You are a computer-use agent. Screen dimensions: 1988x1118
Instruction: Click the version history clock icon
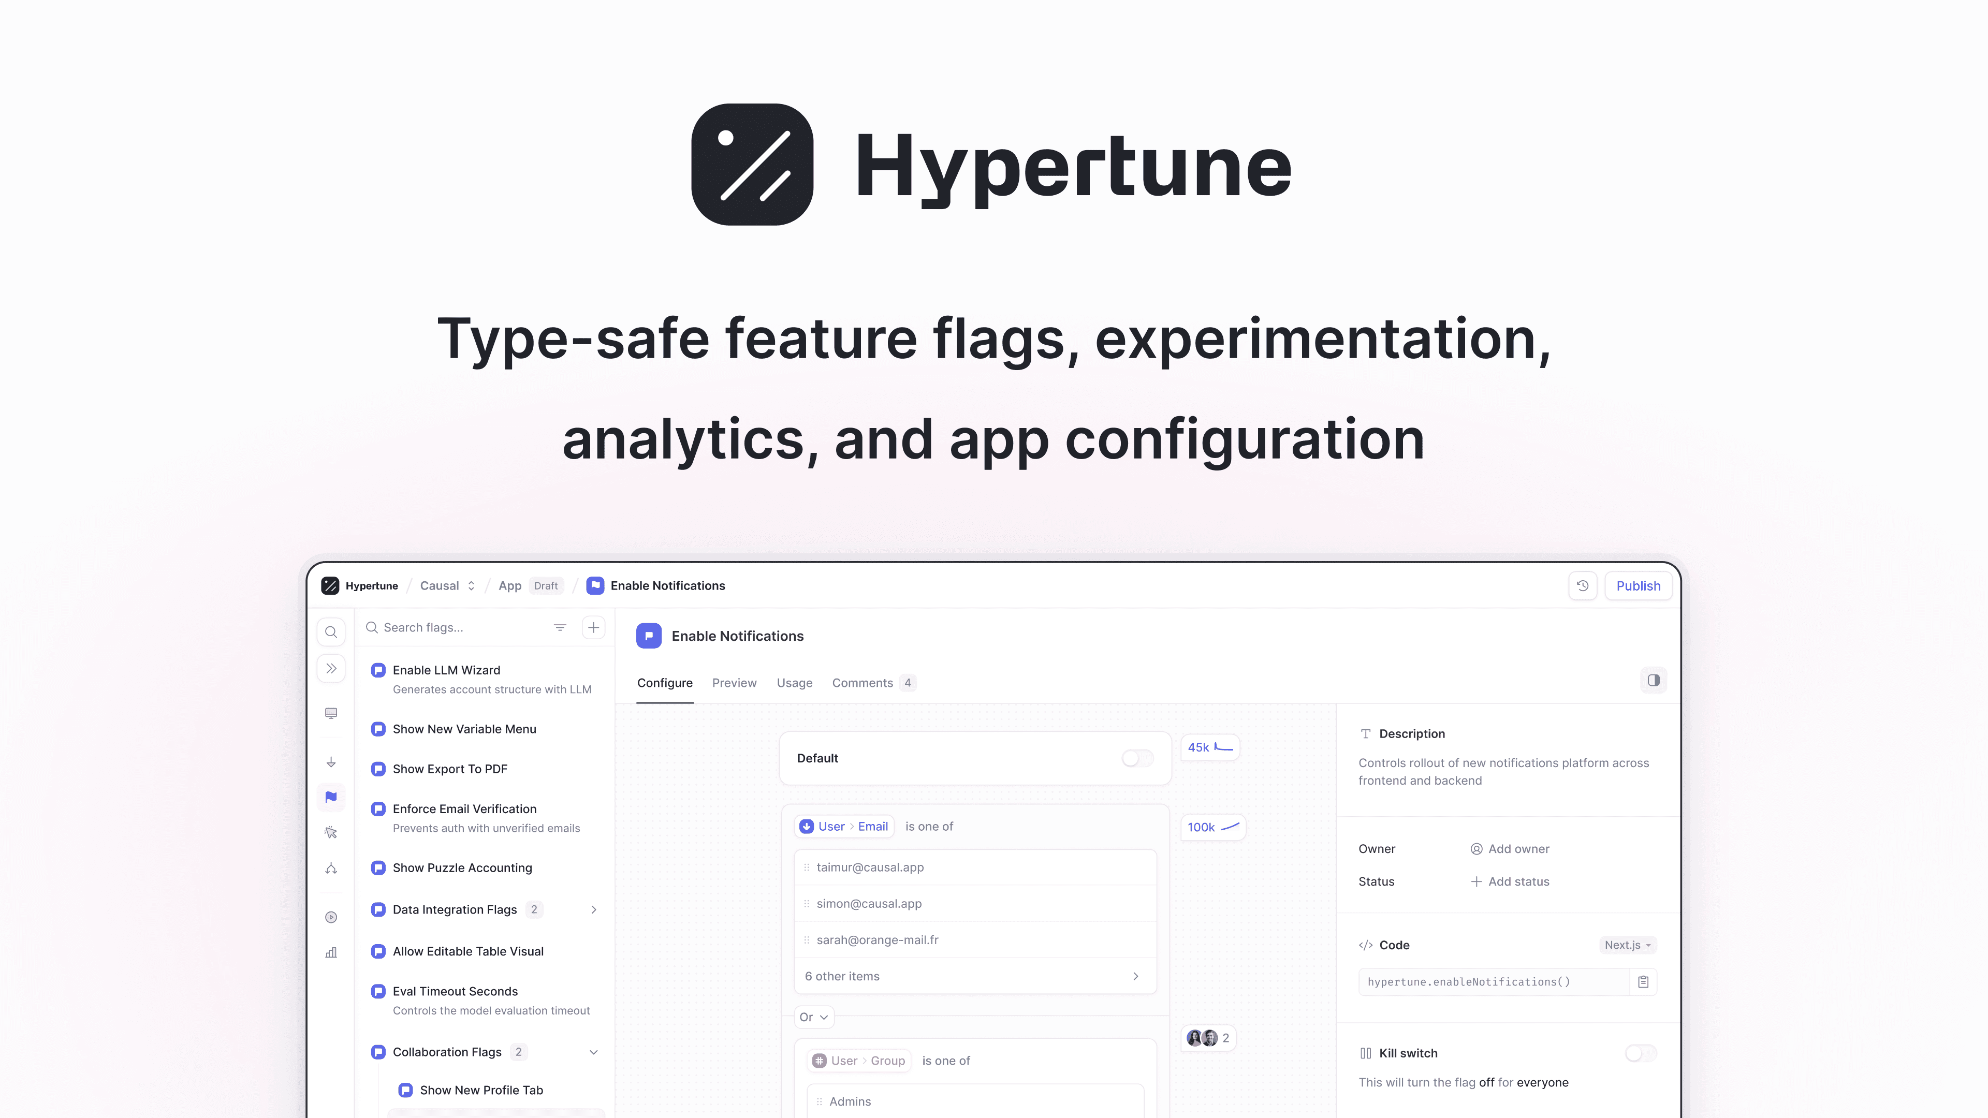coord(1582,585)
